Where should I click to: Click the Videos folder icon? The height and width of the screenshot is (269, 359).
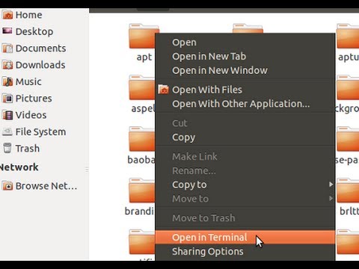(7, 115)
